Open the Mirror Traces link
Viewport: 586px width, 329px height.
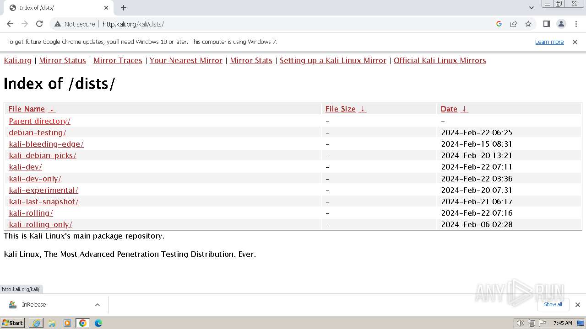(118, 60)
